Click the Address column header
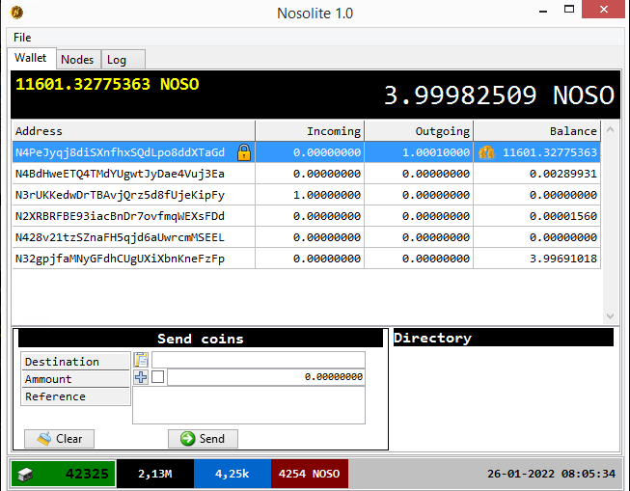 point(134,131)
